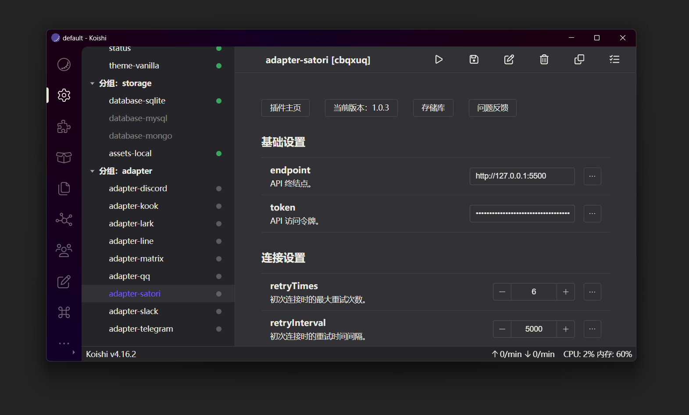Select theme-vanilla plugin
Screen dimensions: 689x415
click(x=158, y=66)
